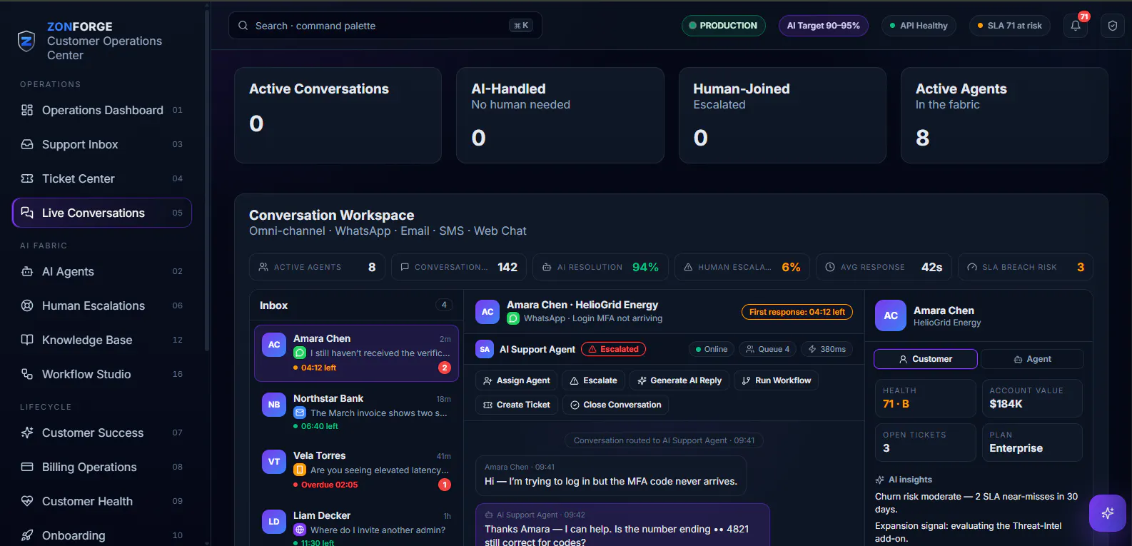The width and height of the screenshot is (1132, 546).
Task: Click the Account Value $184K tile
Action: pos(1032,398)
